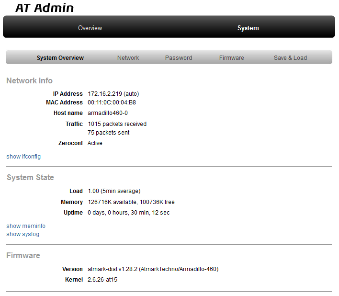Screen dimensions: 339x296
Task: Click the Firmware section heading
Action: pyautogui.click(x=23, y=256)
